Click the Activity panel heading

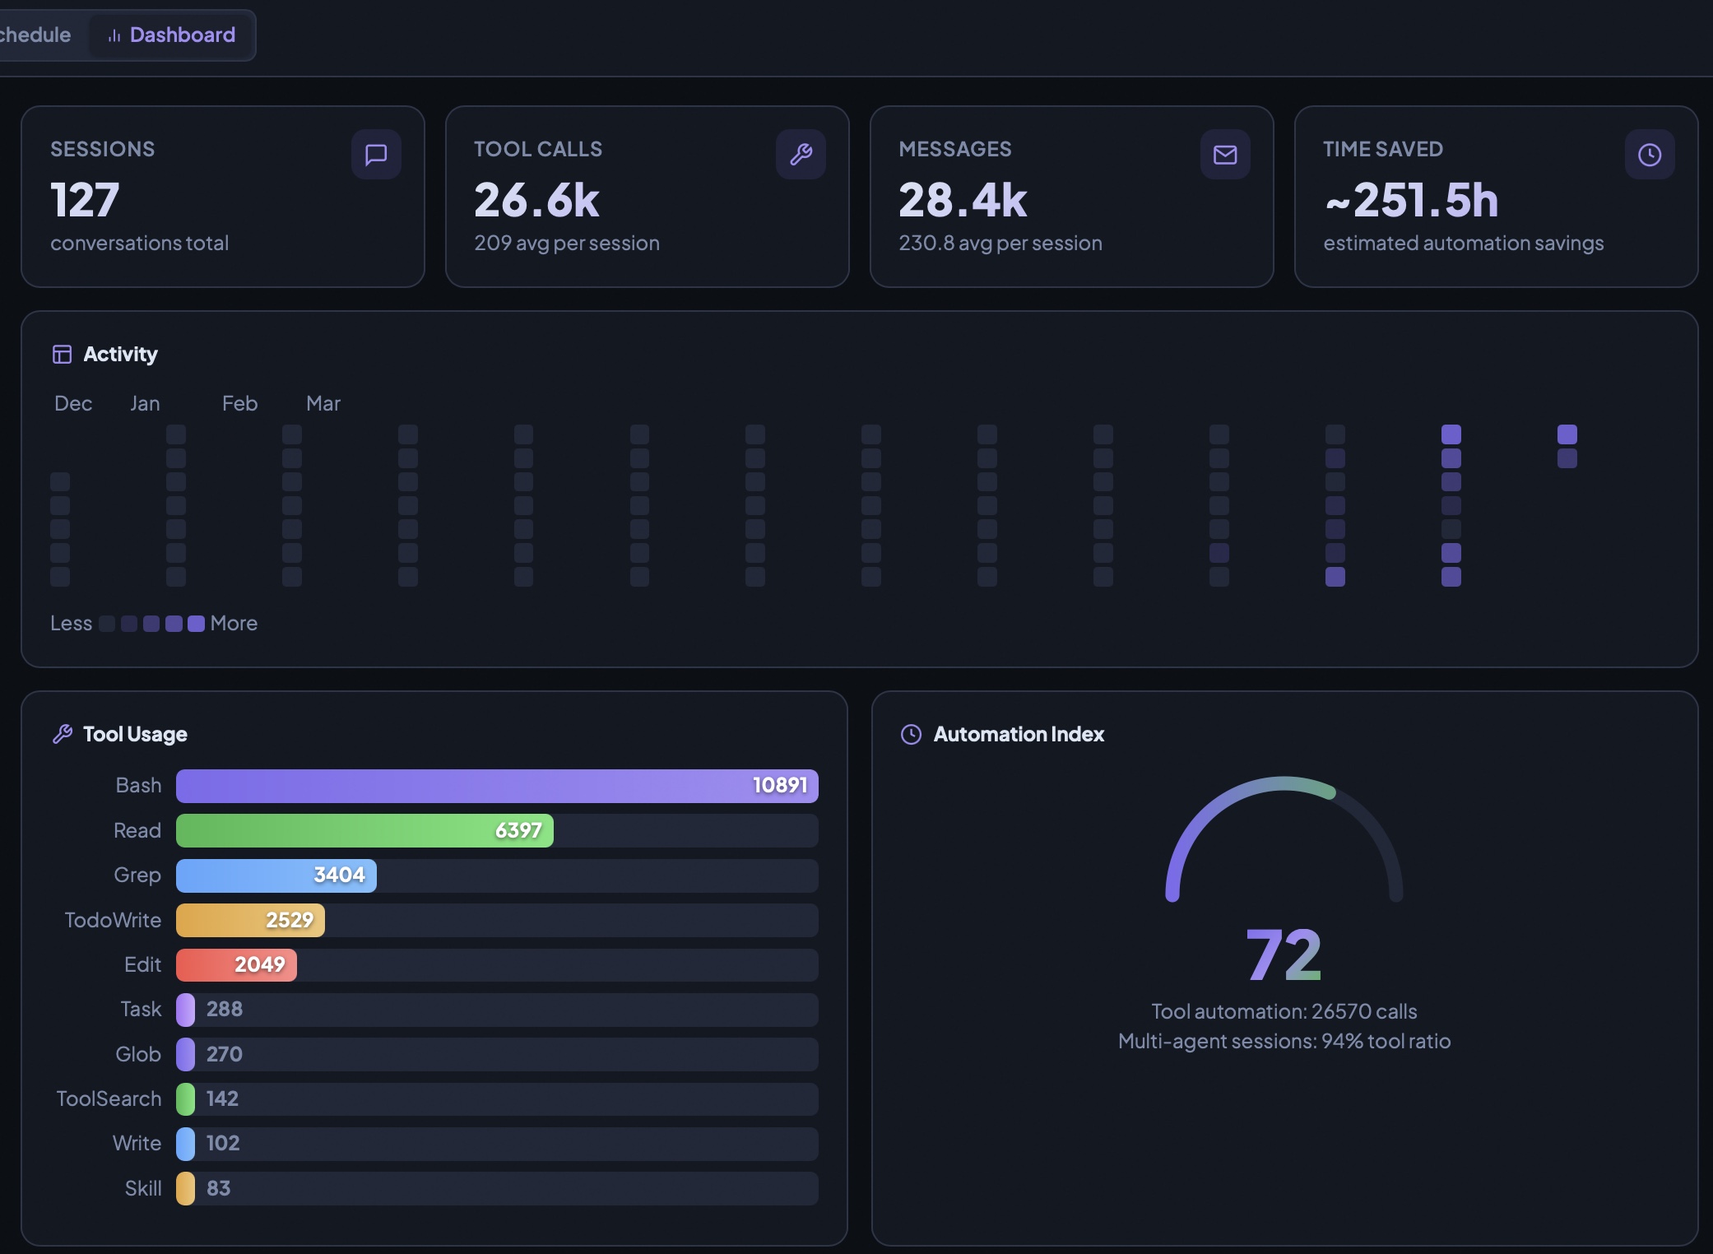point(120,354)
